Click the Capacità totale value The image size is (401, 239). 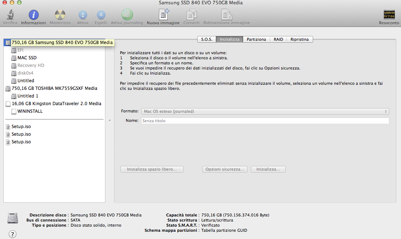(x=235, y=215)
